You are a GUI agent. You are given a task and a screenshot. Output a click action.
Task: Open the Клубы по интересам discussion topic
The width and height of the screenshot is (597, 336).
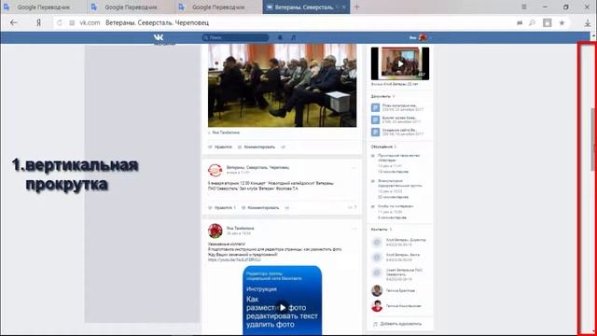(x=396, y=206)
